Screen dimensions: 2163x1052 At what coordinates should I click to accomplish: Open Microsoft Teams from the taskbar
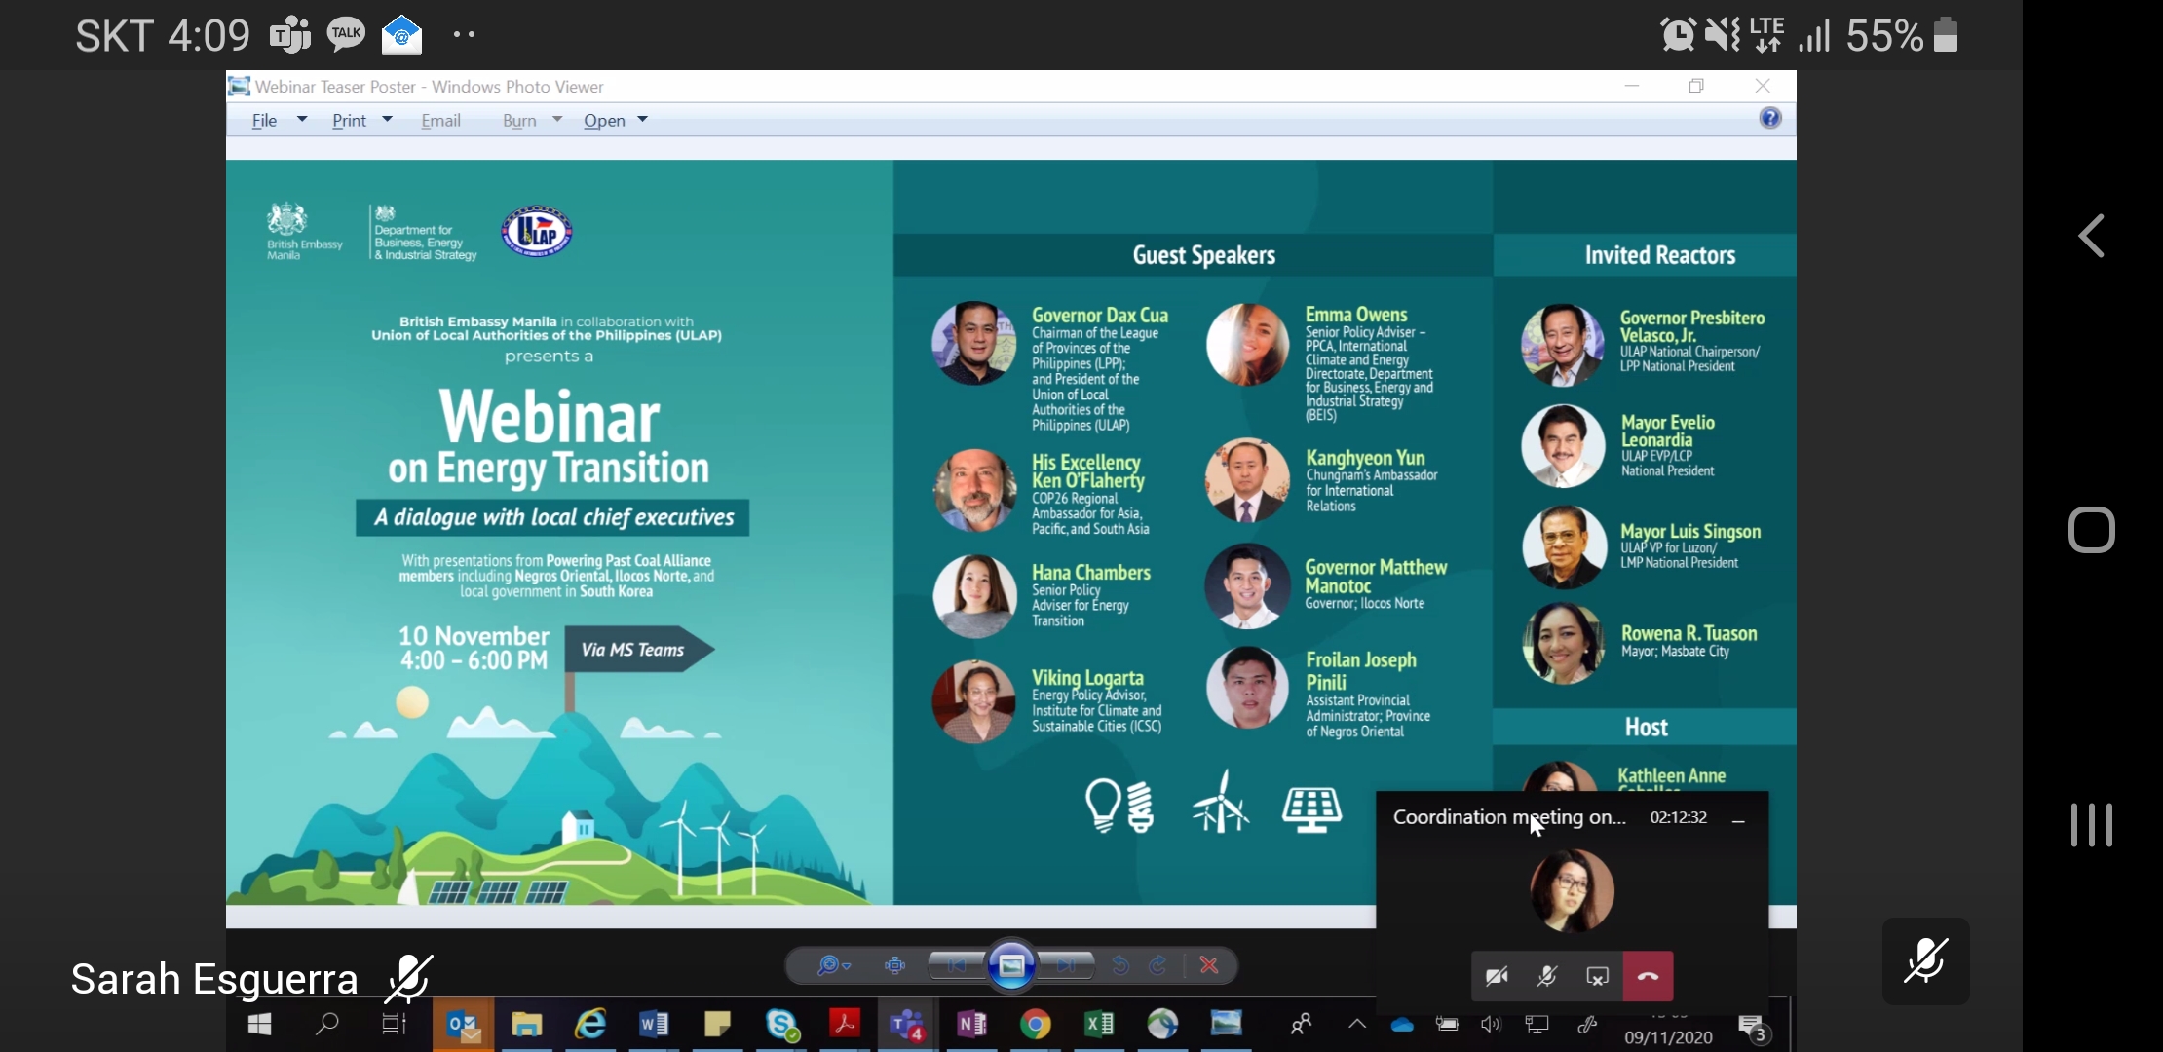907,1025
